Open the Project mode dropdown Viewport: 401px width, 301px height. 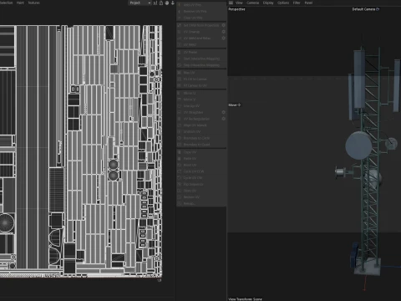coord(140,3)
